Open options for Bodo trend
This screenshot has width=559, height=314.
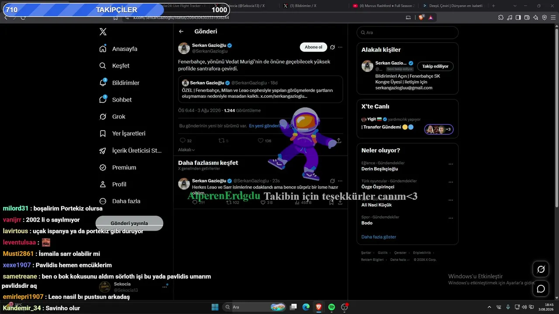tap(451, 218)
